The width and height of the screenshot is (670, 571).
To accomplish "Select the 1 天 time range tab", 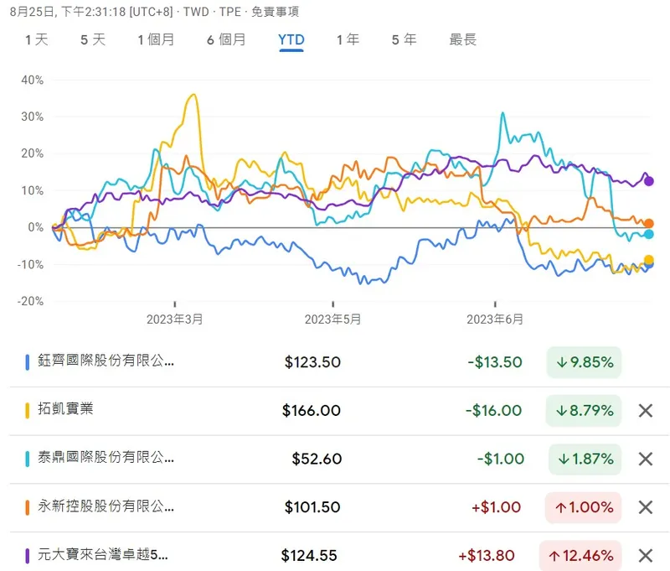I will pos(37,39).
